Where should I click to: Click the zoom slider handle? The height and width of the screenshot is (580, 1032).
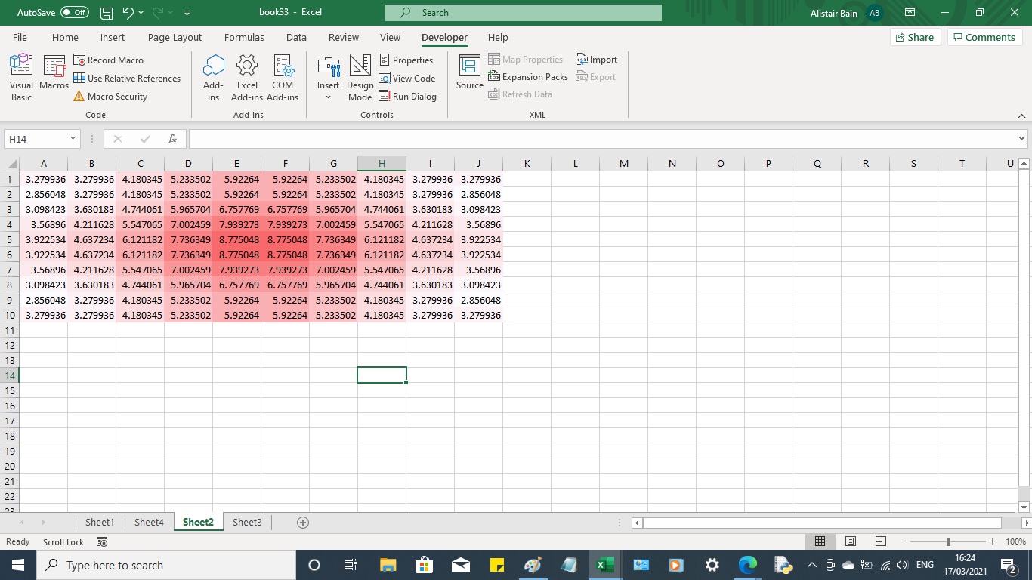pyautogui.click(x=948, y=541)
